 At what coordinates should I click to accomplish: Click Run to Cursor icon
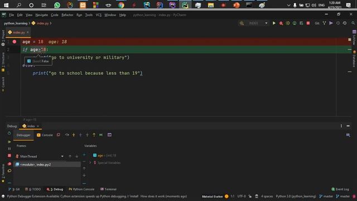tap(101, 135)
